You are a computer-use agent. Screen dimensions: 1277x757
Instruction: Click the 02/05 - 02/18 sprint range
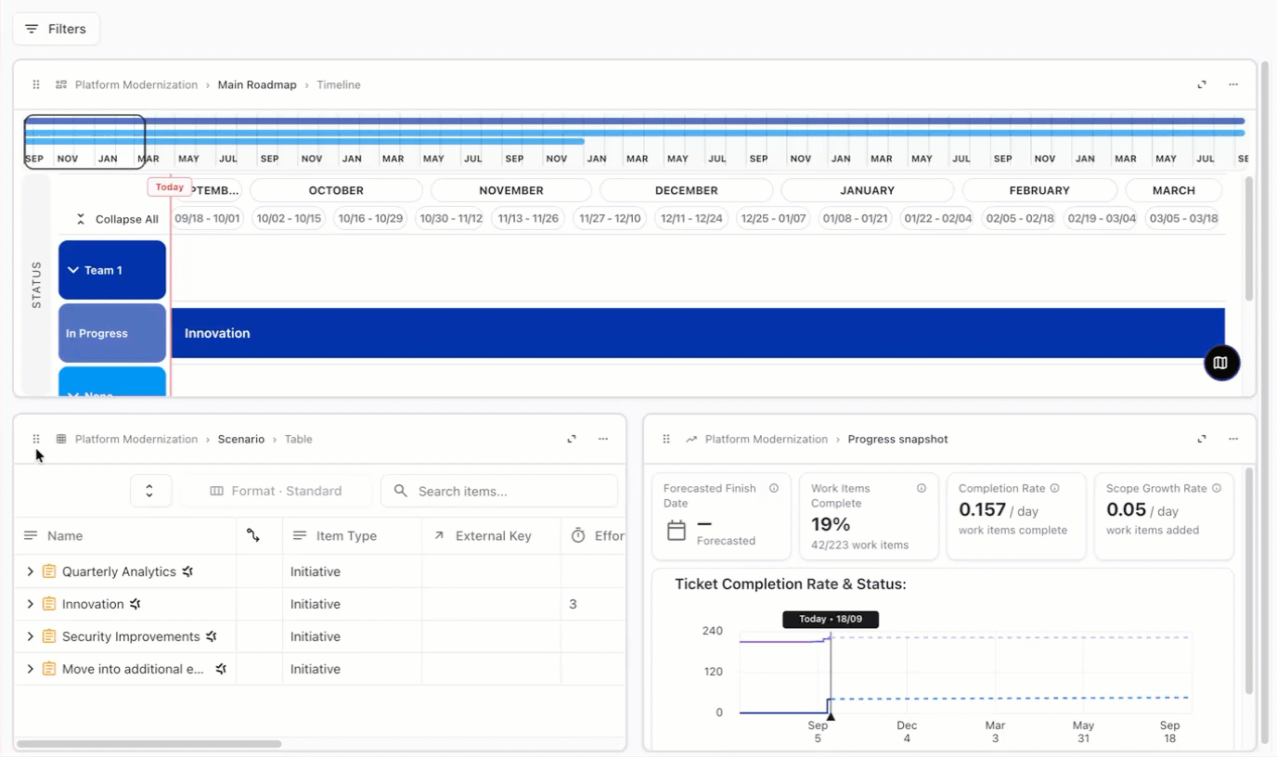click(x=1020, y=219)
